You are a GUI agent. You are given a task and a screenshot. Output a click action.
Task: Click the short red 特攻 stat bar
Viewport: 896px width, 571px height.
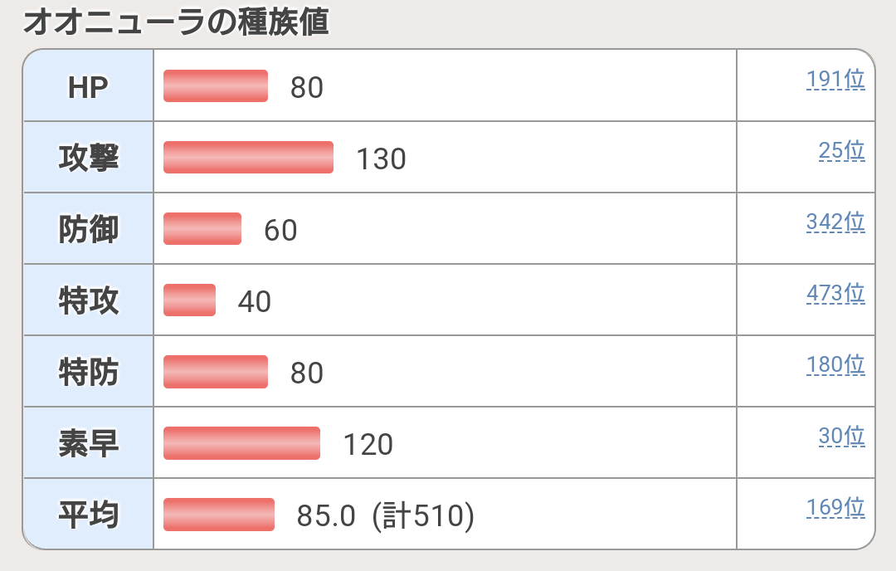click(x=189, y=300)
